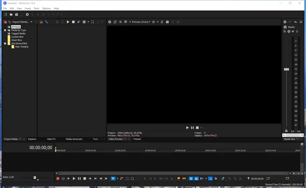Click the Views icon in Project Media
This screenshot has width=306, height=188.
coord(84,22)
